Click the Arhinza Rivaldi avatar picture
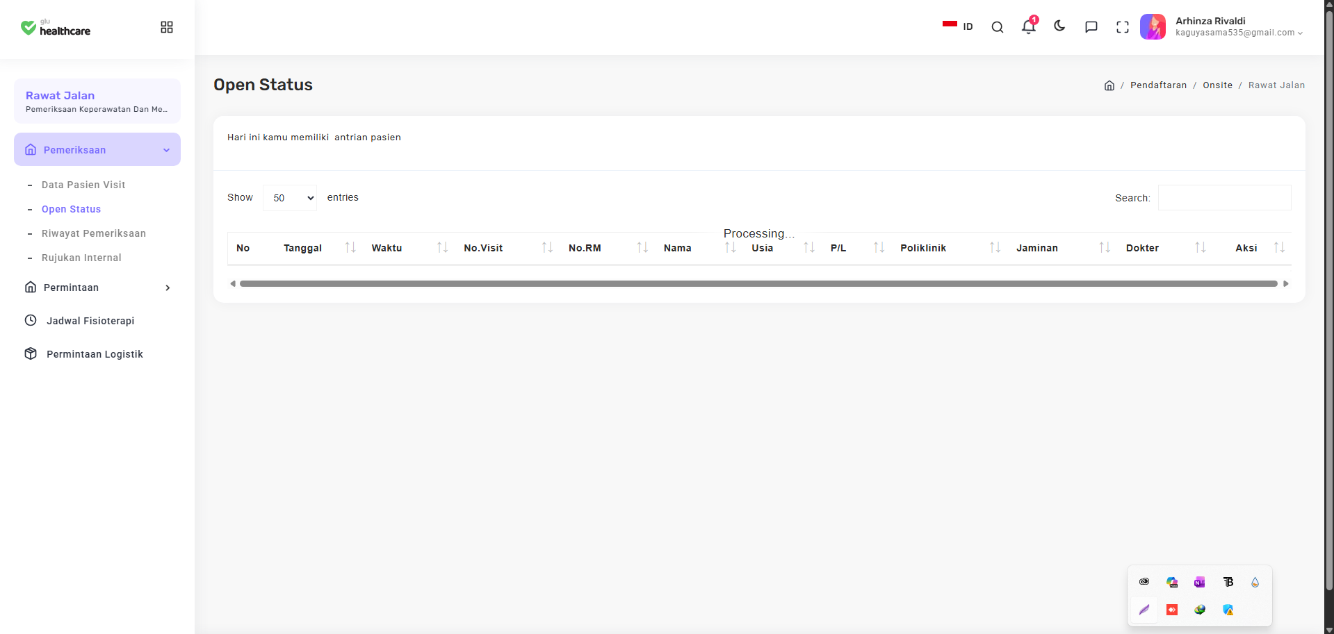Image resolution: width=1334 pixels, height=634 pixels. 1153,27
